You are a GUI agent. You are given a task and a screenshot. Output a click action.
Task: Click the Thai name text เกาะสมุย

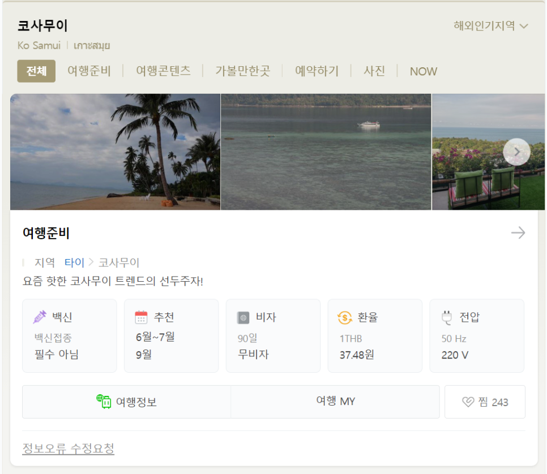[92, 46]
